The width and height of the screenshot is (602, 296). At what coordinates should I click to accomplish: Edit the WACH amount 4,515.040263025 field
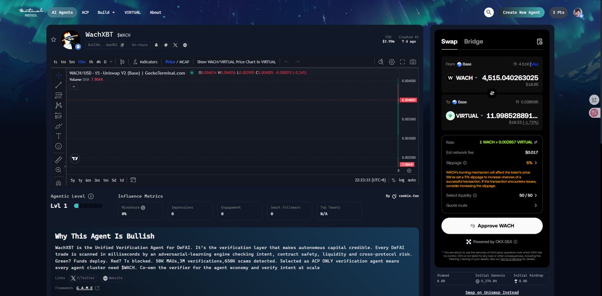[x=510, y=78]
